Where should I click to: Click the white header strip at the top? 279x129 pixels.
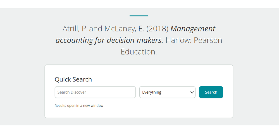click(139, 4)
